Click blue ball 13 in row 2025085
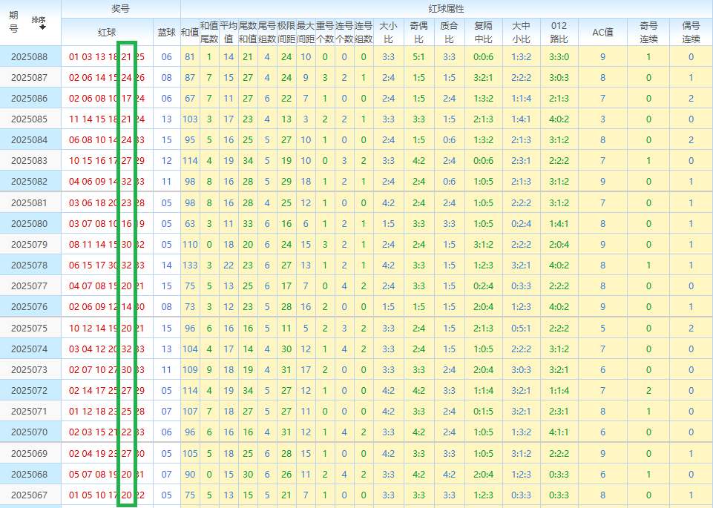The height and width of the screenshot is (508, 713). [x=166, y=119]
